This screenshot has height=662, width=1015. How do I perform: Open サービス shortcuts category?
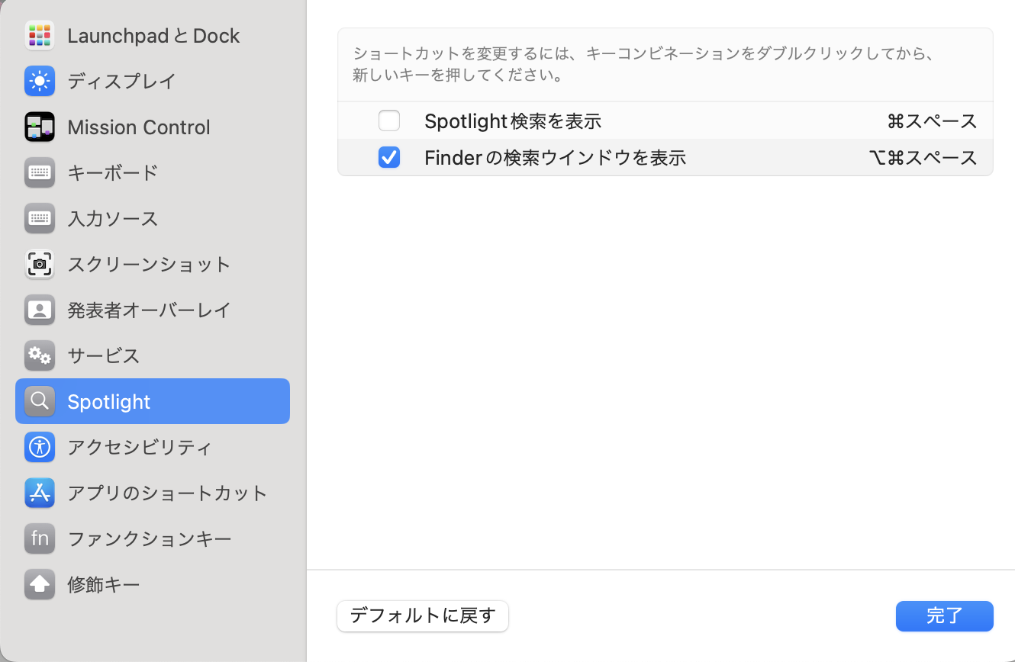[153, 355]
